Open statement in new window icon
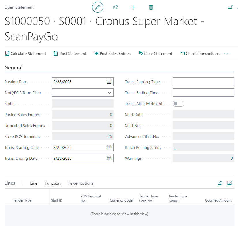This screenshot has height=226, width=238. (x=230, y=7)
